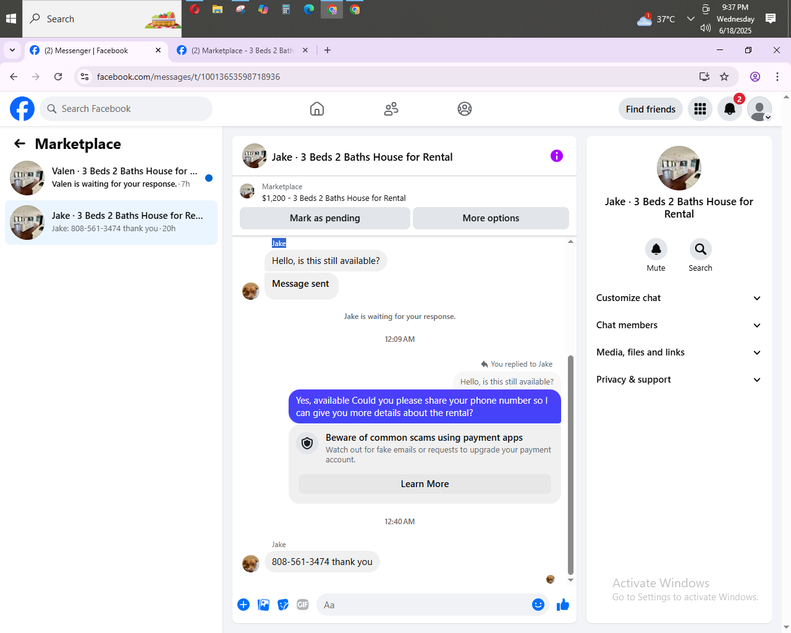Click chat vertical scrollbar thumb

pyautogui.click(x=570, y=465)
